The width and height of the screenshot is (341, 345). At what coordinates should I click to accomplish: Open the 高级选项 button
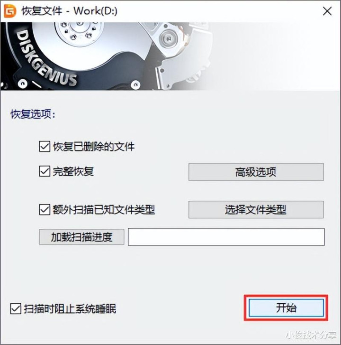pyautogui.click(x=256, y=172)
